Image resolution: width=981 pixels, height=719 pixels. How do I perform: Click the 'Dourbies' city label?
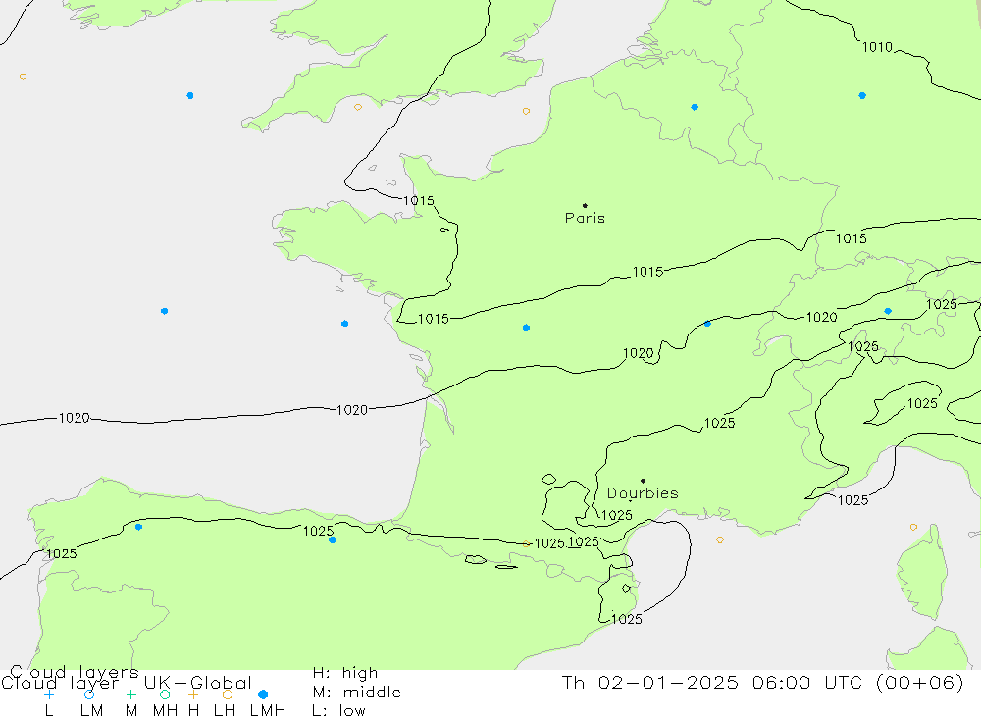(x=643, y=493)
